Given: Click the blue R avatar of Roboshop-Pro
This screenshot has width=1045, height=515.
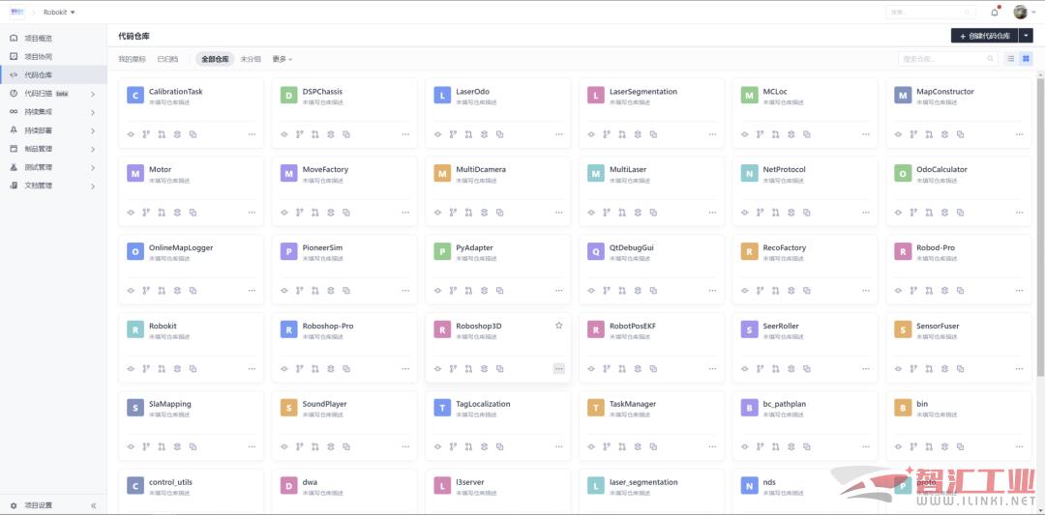Looking at the screenshot, I should pos(288,329).
